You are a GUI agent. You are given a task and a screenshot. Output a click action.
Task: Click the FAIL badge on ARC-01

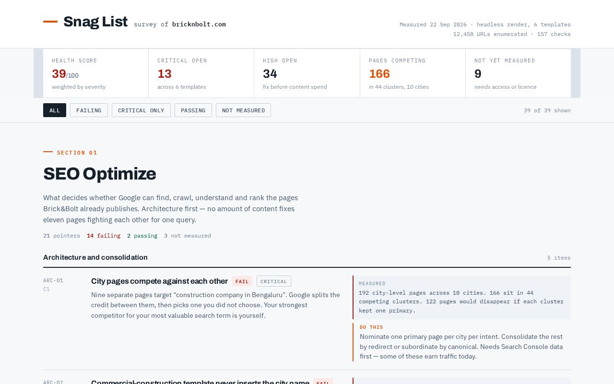pyautogui.click(x=242, y=281)
